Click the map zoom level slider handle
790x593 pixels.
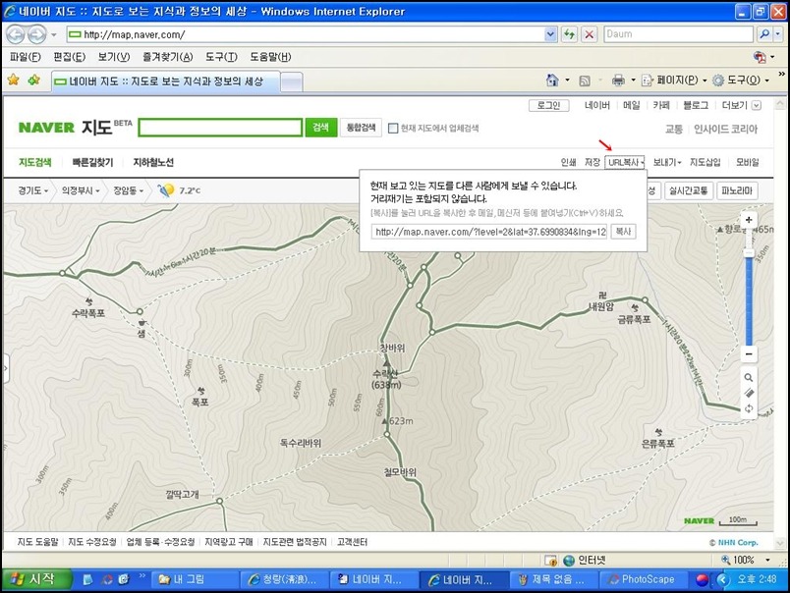pyautogui.click(x=749, y=252)
